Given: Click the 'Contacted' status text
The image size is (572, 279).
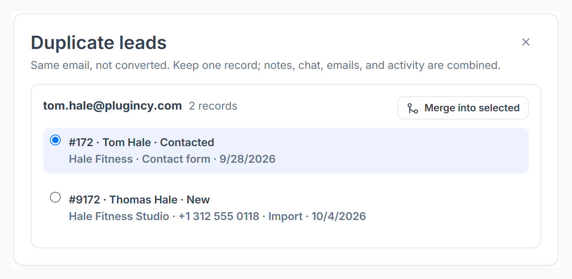Looking at the screenshot, I should [187, 142].
